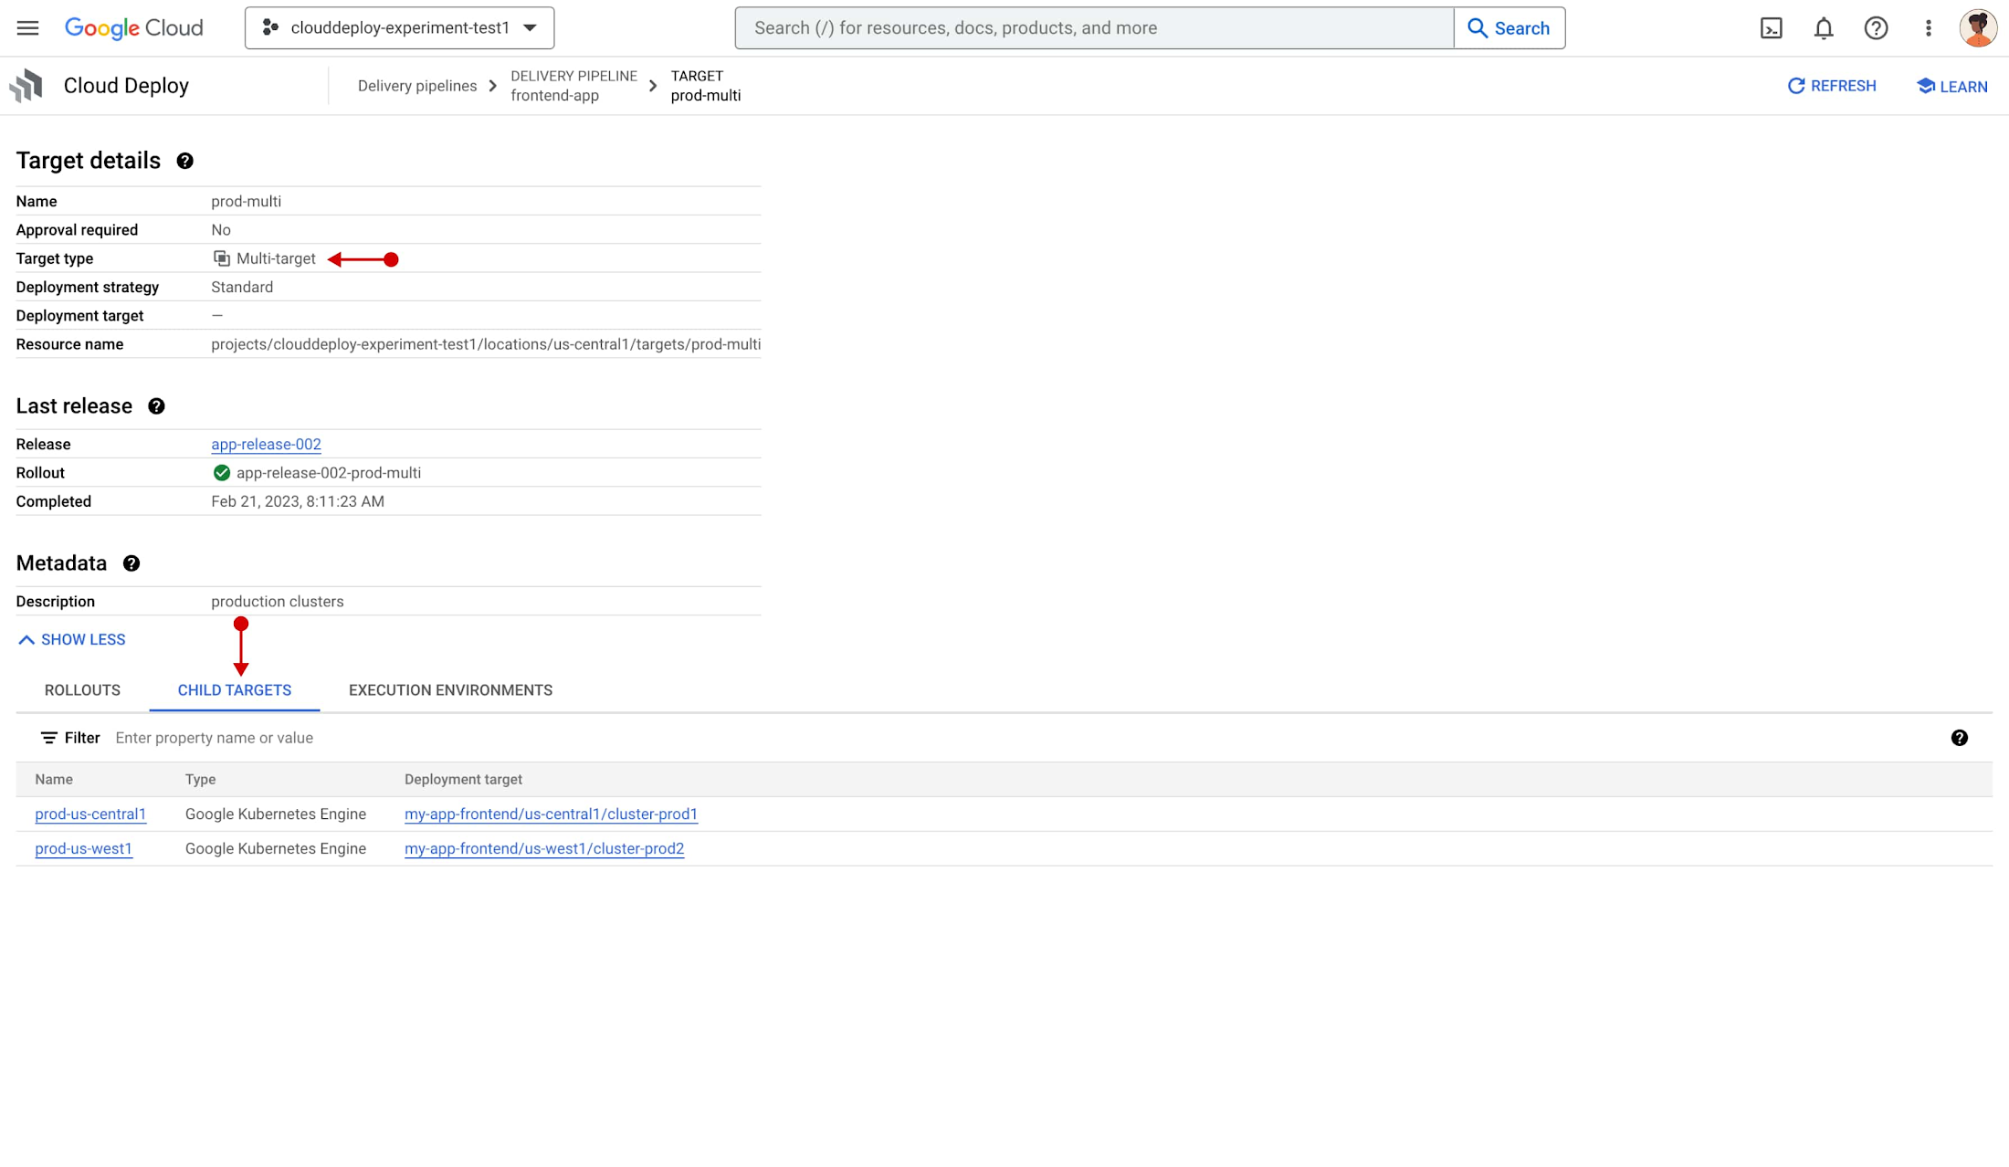The image size is (2009, 1167).
Task: Click the Filter input field
Action: [x=214, y=738]
